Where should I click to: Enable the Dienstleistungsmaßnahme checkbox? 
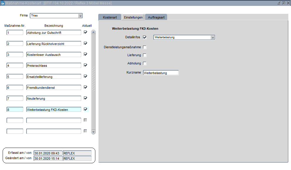145,47
